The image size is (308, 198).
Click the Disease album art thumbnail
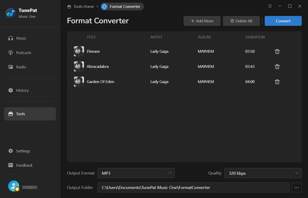tap(79, 51)
